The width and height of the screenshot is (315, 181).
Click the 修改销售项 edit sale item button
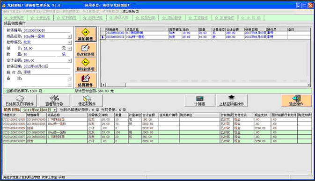pyautogui.click(x=86, y=50)
